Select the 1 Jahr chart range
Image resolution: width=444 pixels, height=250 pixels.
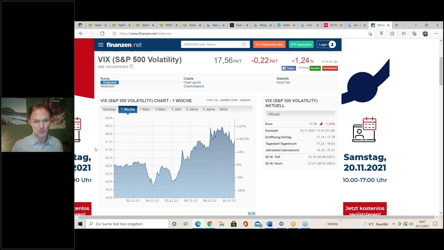pos(176,109)
